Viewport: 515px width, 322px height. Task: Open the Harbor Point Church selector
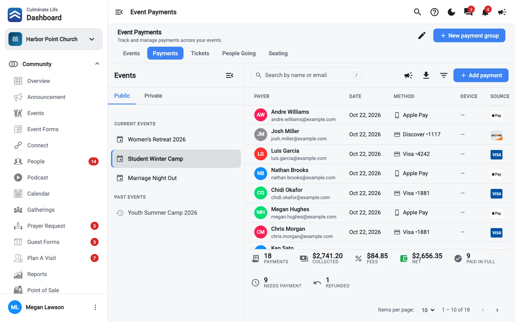click(x=54, y=39)
